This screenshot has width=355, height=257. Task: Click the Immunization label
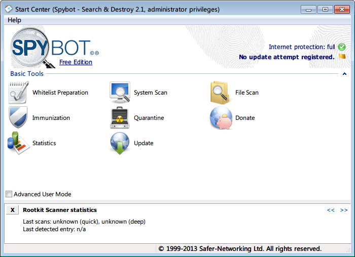click(x=51, y=118)
